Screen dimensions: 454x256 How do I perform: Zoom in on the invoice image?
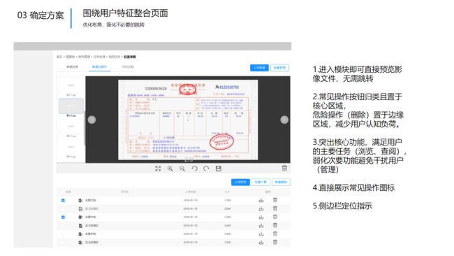(170, 169)
